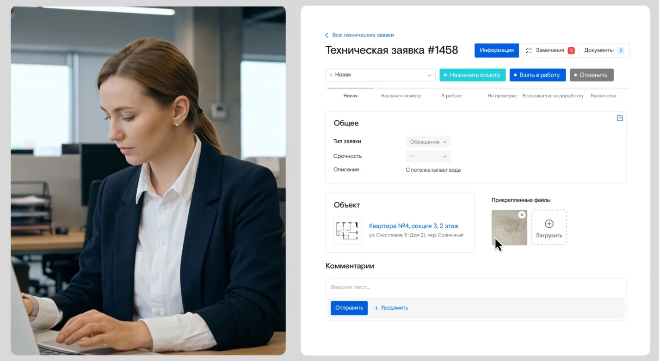659x361 pixels.
Task: Click the checklist icon on Замечания tab
Action: [x=529, y=50]
